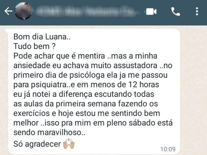Click "12 horas" in the message

[x=144, y=85]
